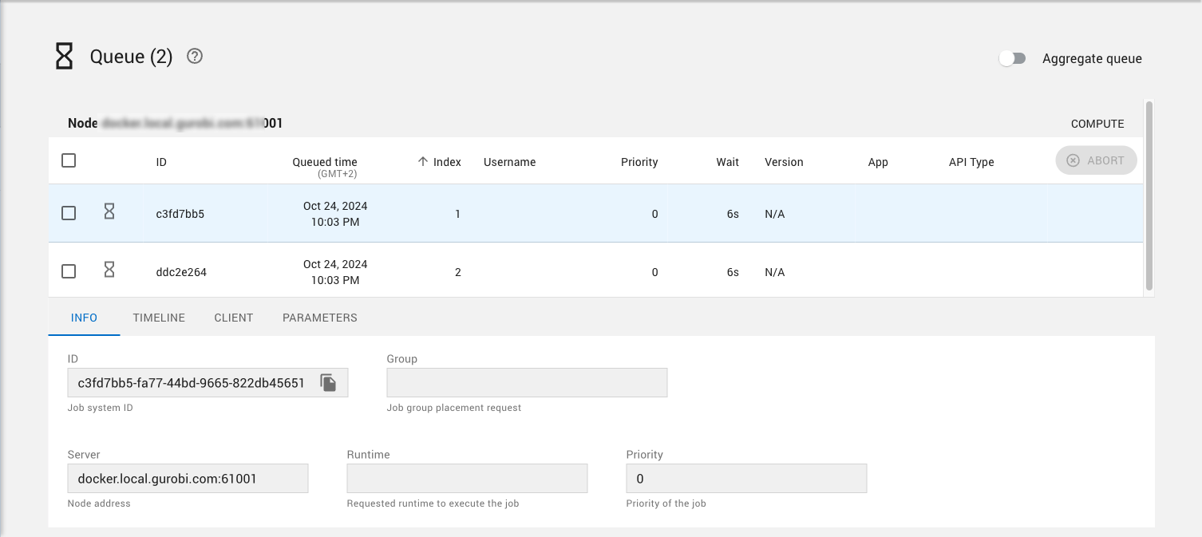Enable the Aggregate queue toggle
The width and height of the screenshot is (1202, 537).
[1012, 58]
